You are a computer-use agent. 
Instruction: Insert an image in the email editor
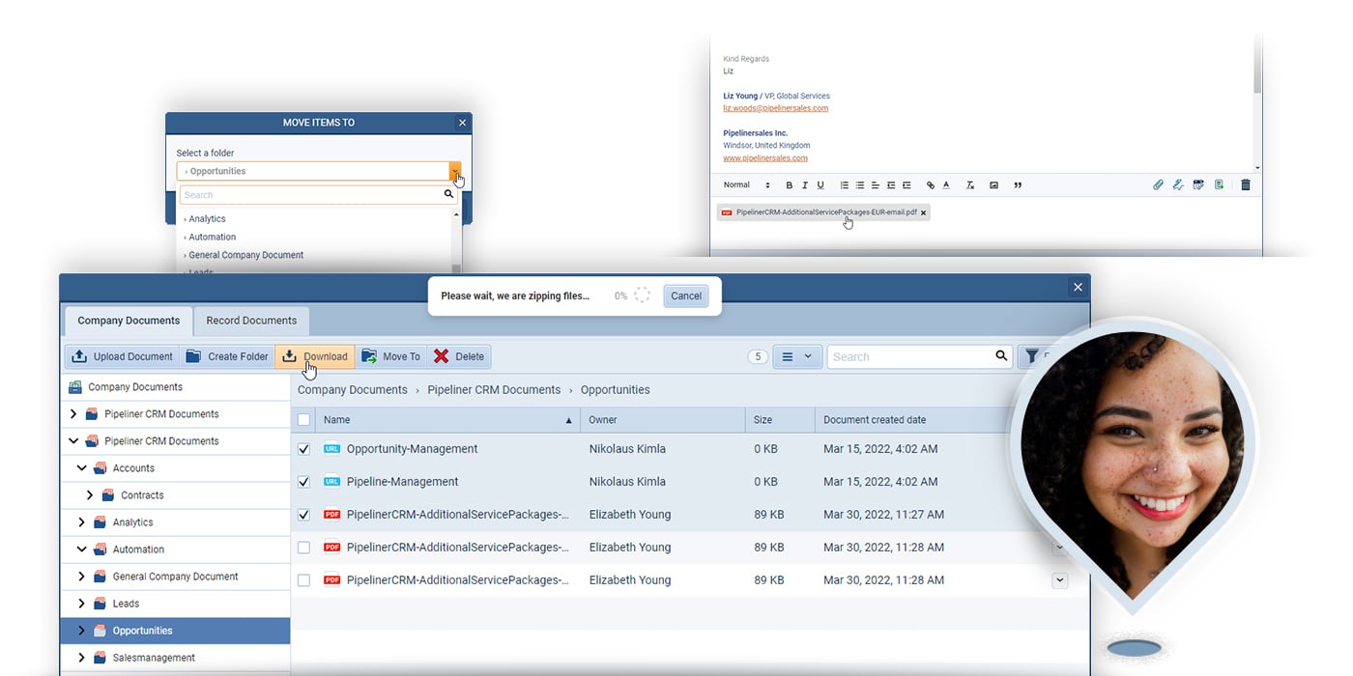[993, 184]
